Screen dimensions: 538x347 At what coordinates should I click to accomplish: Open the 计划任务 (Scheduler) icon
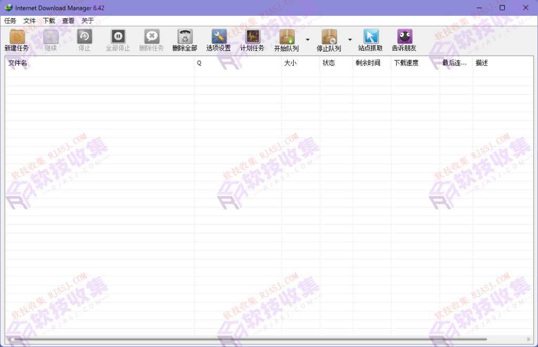coord(252,40)
